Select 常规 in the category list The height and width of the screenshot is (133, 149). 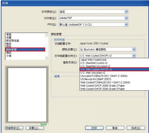[x=9, y=34]
